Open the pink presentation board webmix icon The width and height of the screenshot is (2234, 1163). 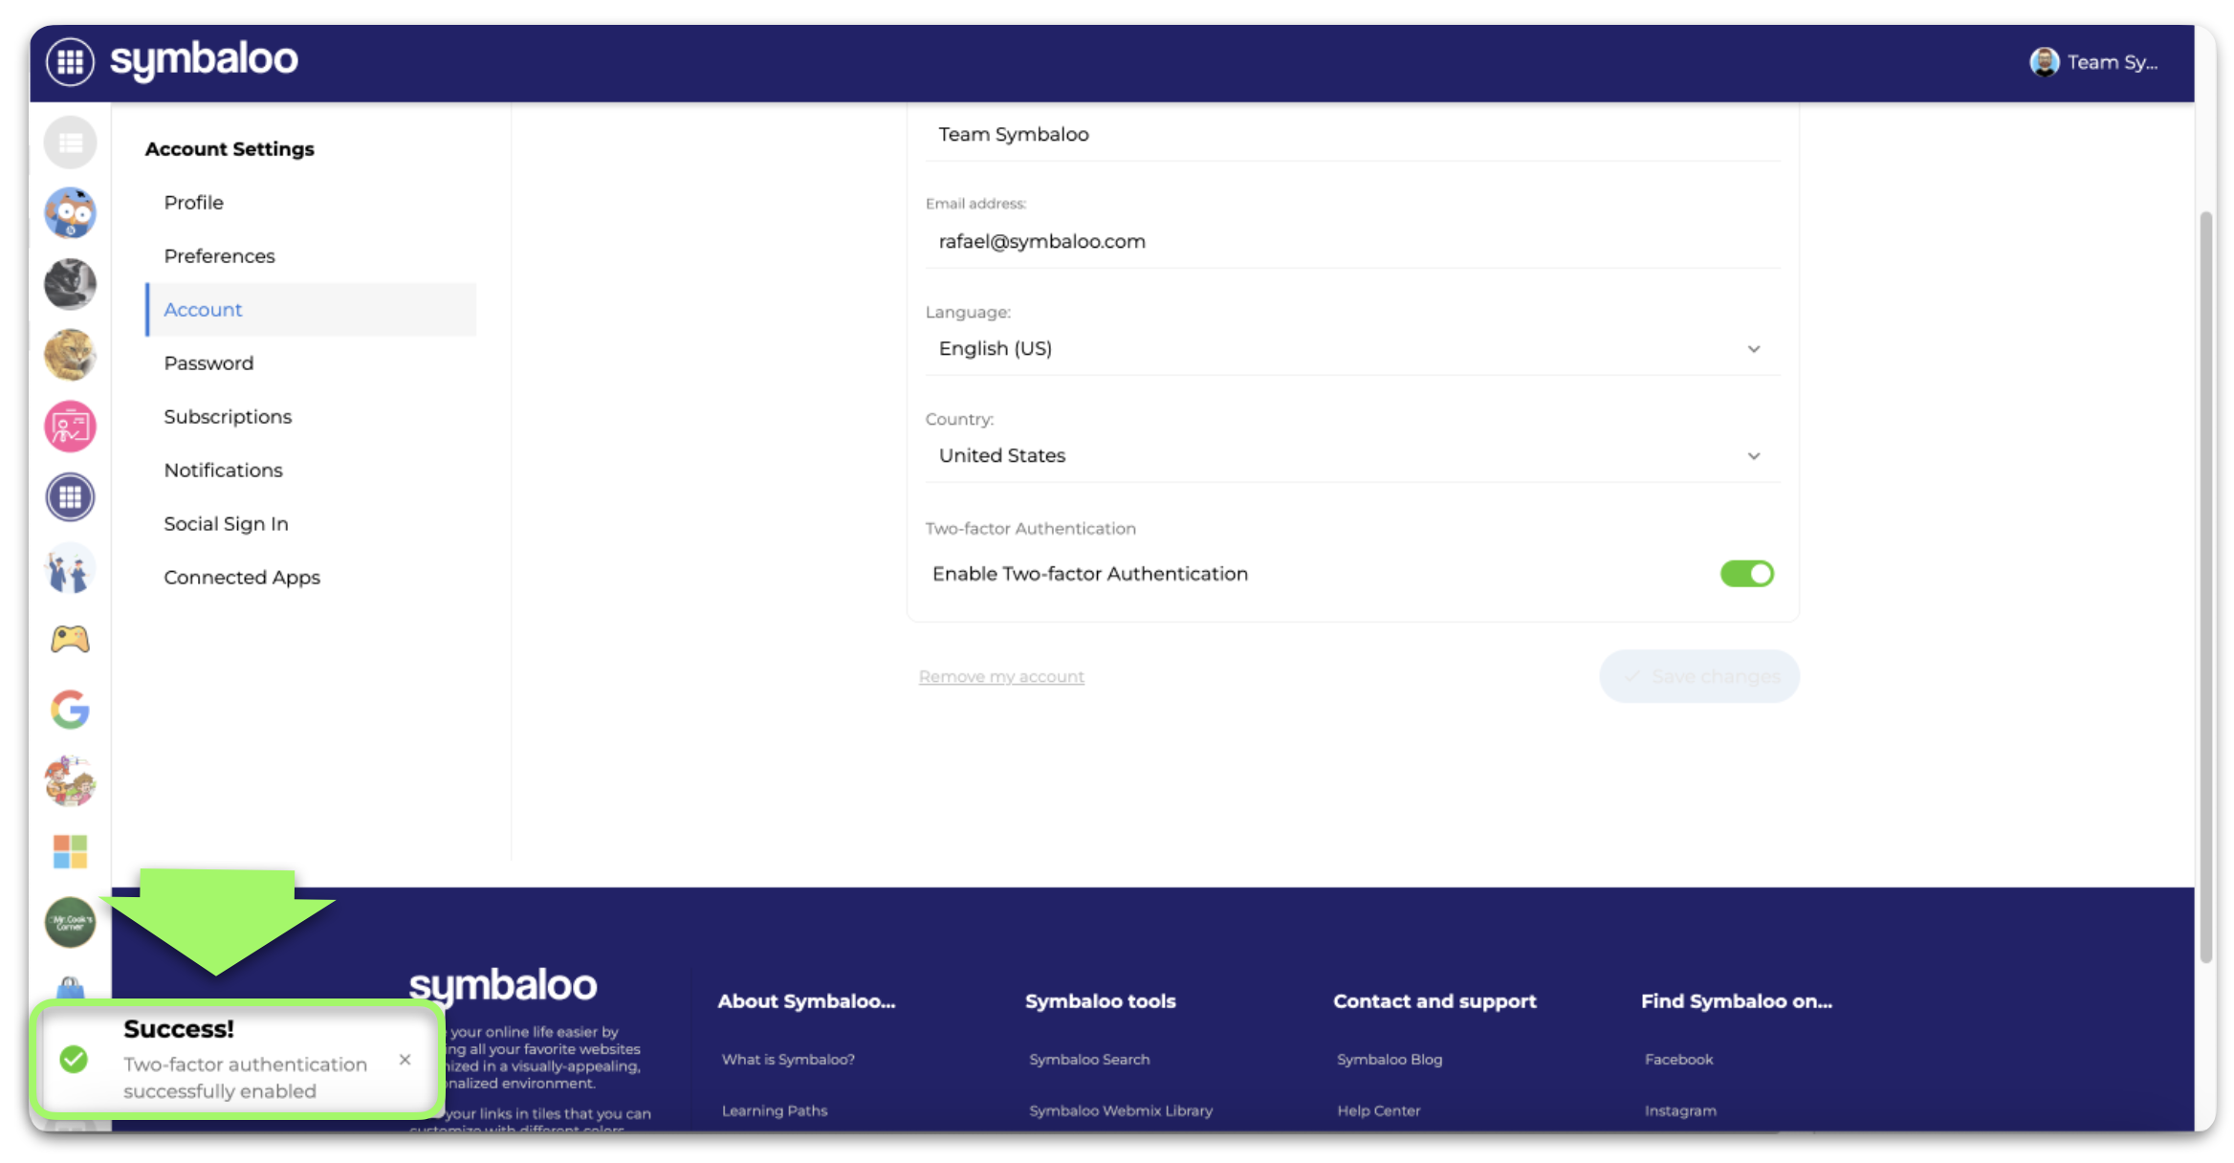click(70, 426)
